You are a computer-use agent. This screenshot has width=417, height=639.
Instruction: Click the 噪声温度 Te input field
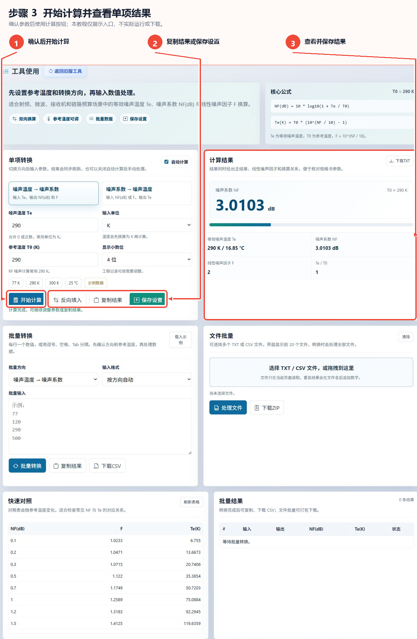(54, 225)
